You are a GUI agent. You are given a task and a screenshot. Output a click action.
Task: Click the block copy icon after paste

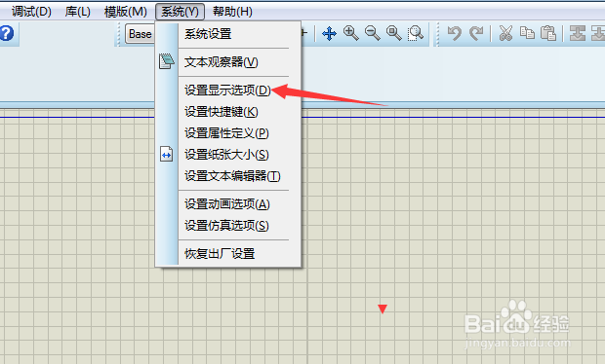[x=578, y=33]
